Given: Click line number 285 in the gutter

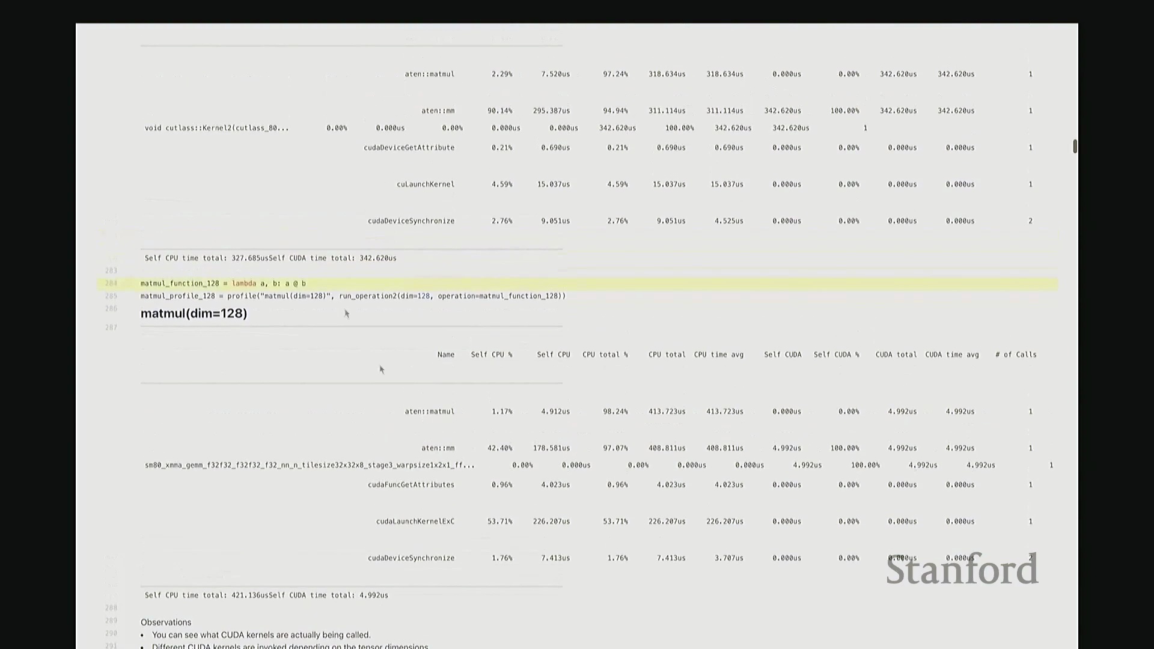Looking at the screenshot, I should tap(111, 296).
